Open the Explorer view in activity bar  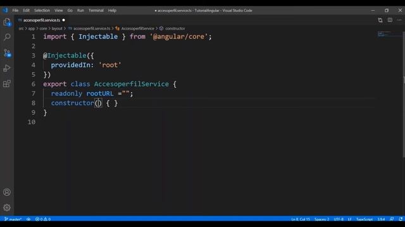coord(7,22)
